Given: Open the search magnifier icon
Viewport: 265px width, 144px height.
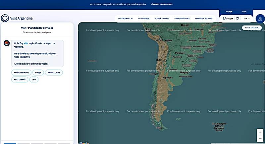Looking at the screenshot, I should tap(224, 19).
